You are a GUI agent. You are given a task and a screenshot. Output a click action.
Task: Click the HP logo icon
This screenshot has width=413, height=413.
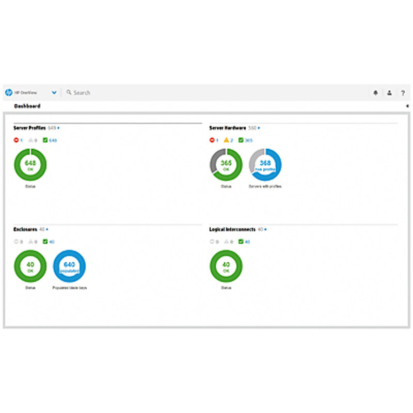(8, 92)
